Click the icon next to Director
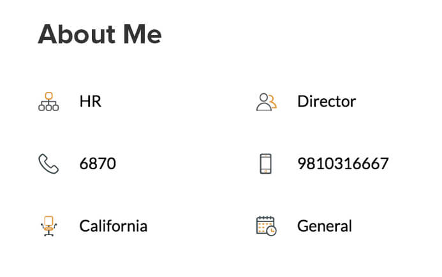The width and height of the screenshot is (442, 277). coord(266,101)
